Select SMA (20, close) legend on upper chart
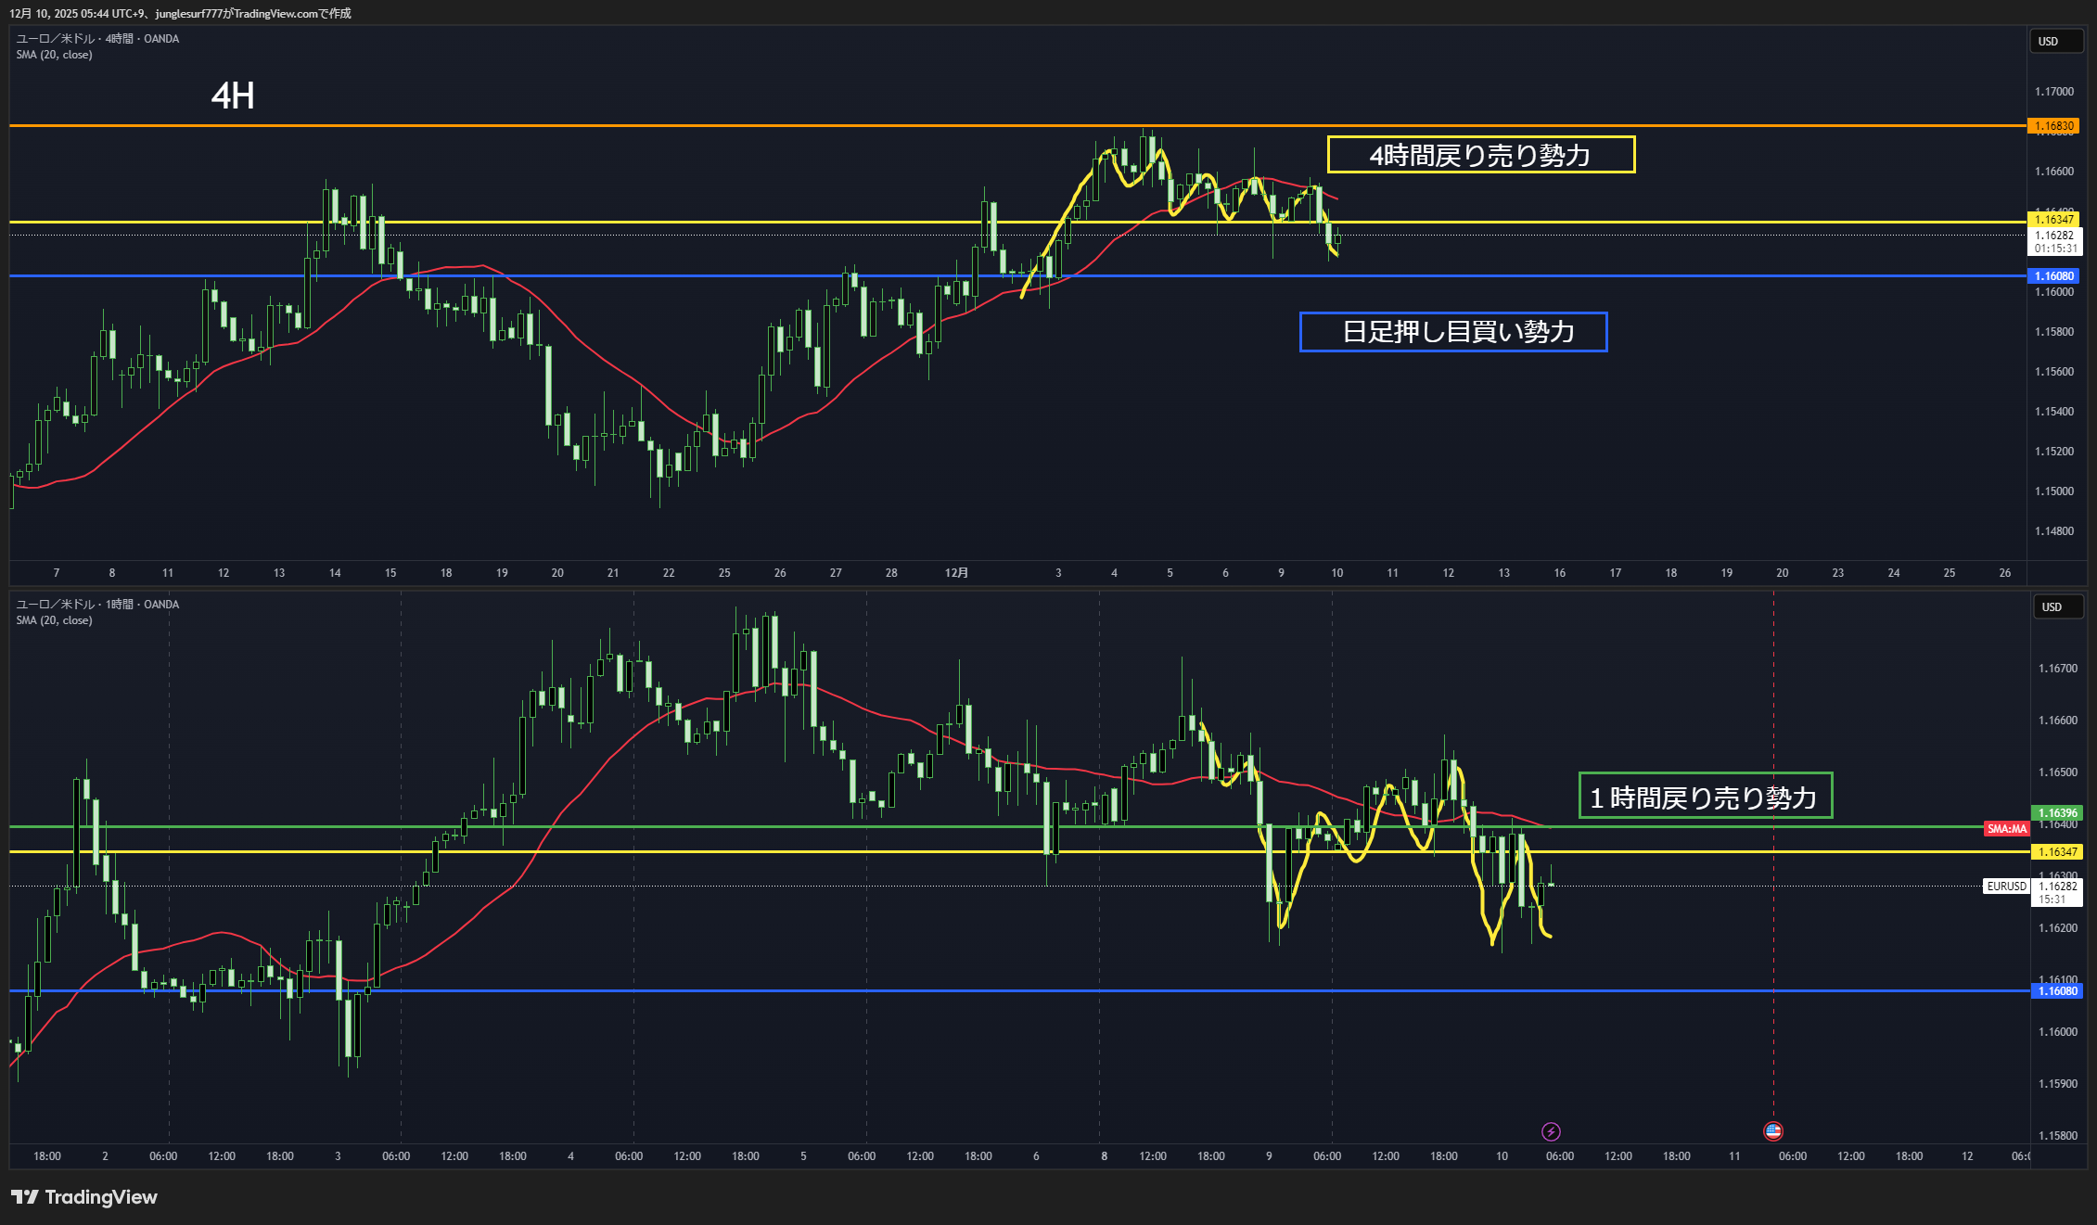 [x=54, y=55]
